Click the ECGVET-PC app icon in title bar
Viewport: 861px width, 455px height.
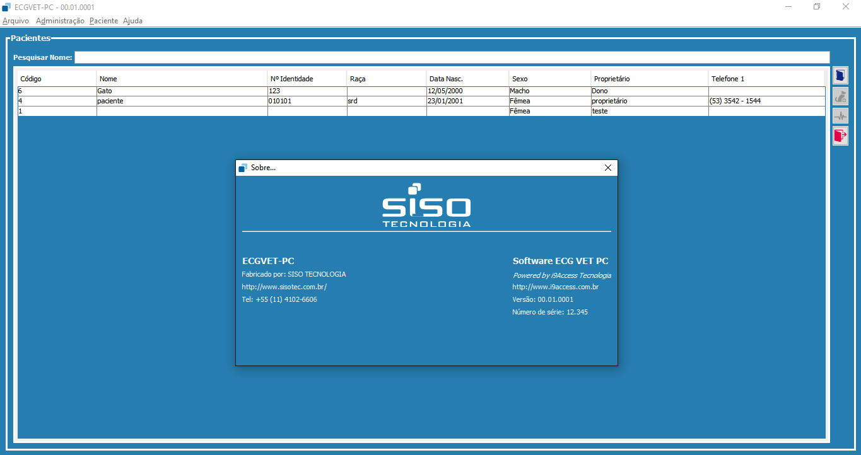[7, 7]
